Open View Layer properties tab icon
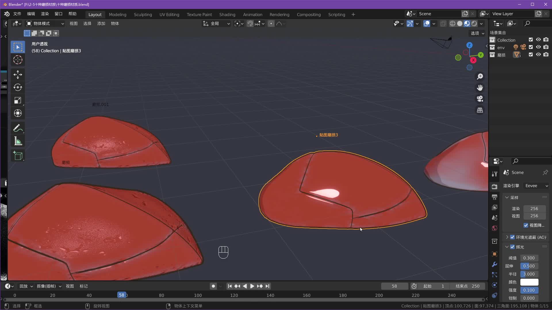The image size is (552, 310). coord(494,207)
